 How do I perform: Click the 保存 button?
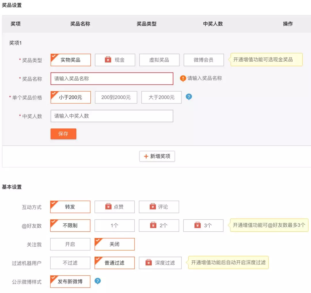(x=63, y=134)
